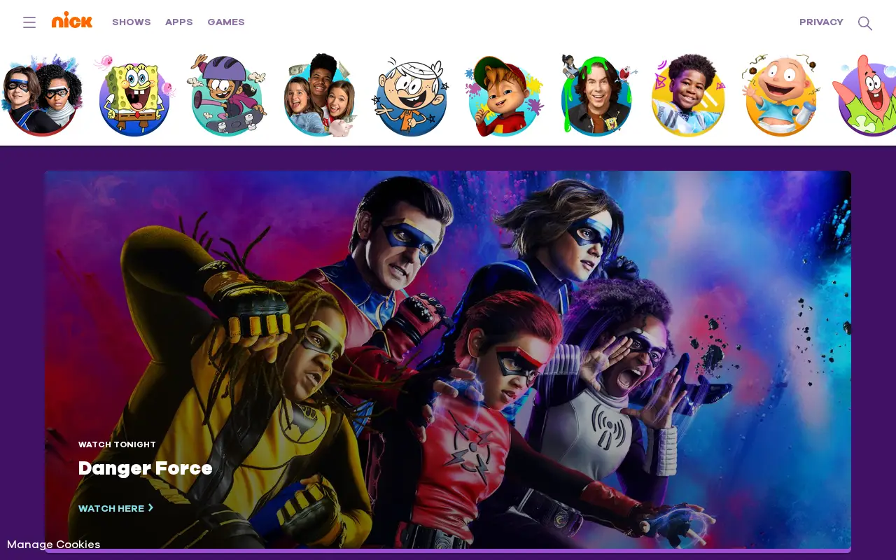Image resolution: width=896 pixels, height=560 pixels.
Task: Select the Danger Force masked duo icon
Action: pyautogui.click(x=42, y=95)
